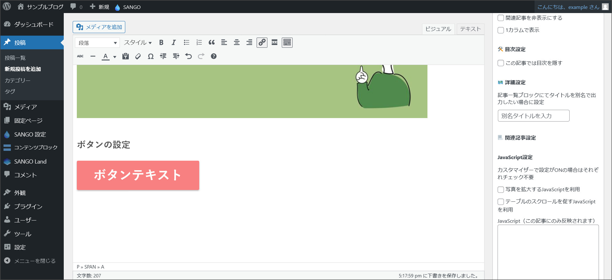Viewport: 612px width, 280px height.
Task: Insert a blockquote
Action: point(212,43)
